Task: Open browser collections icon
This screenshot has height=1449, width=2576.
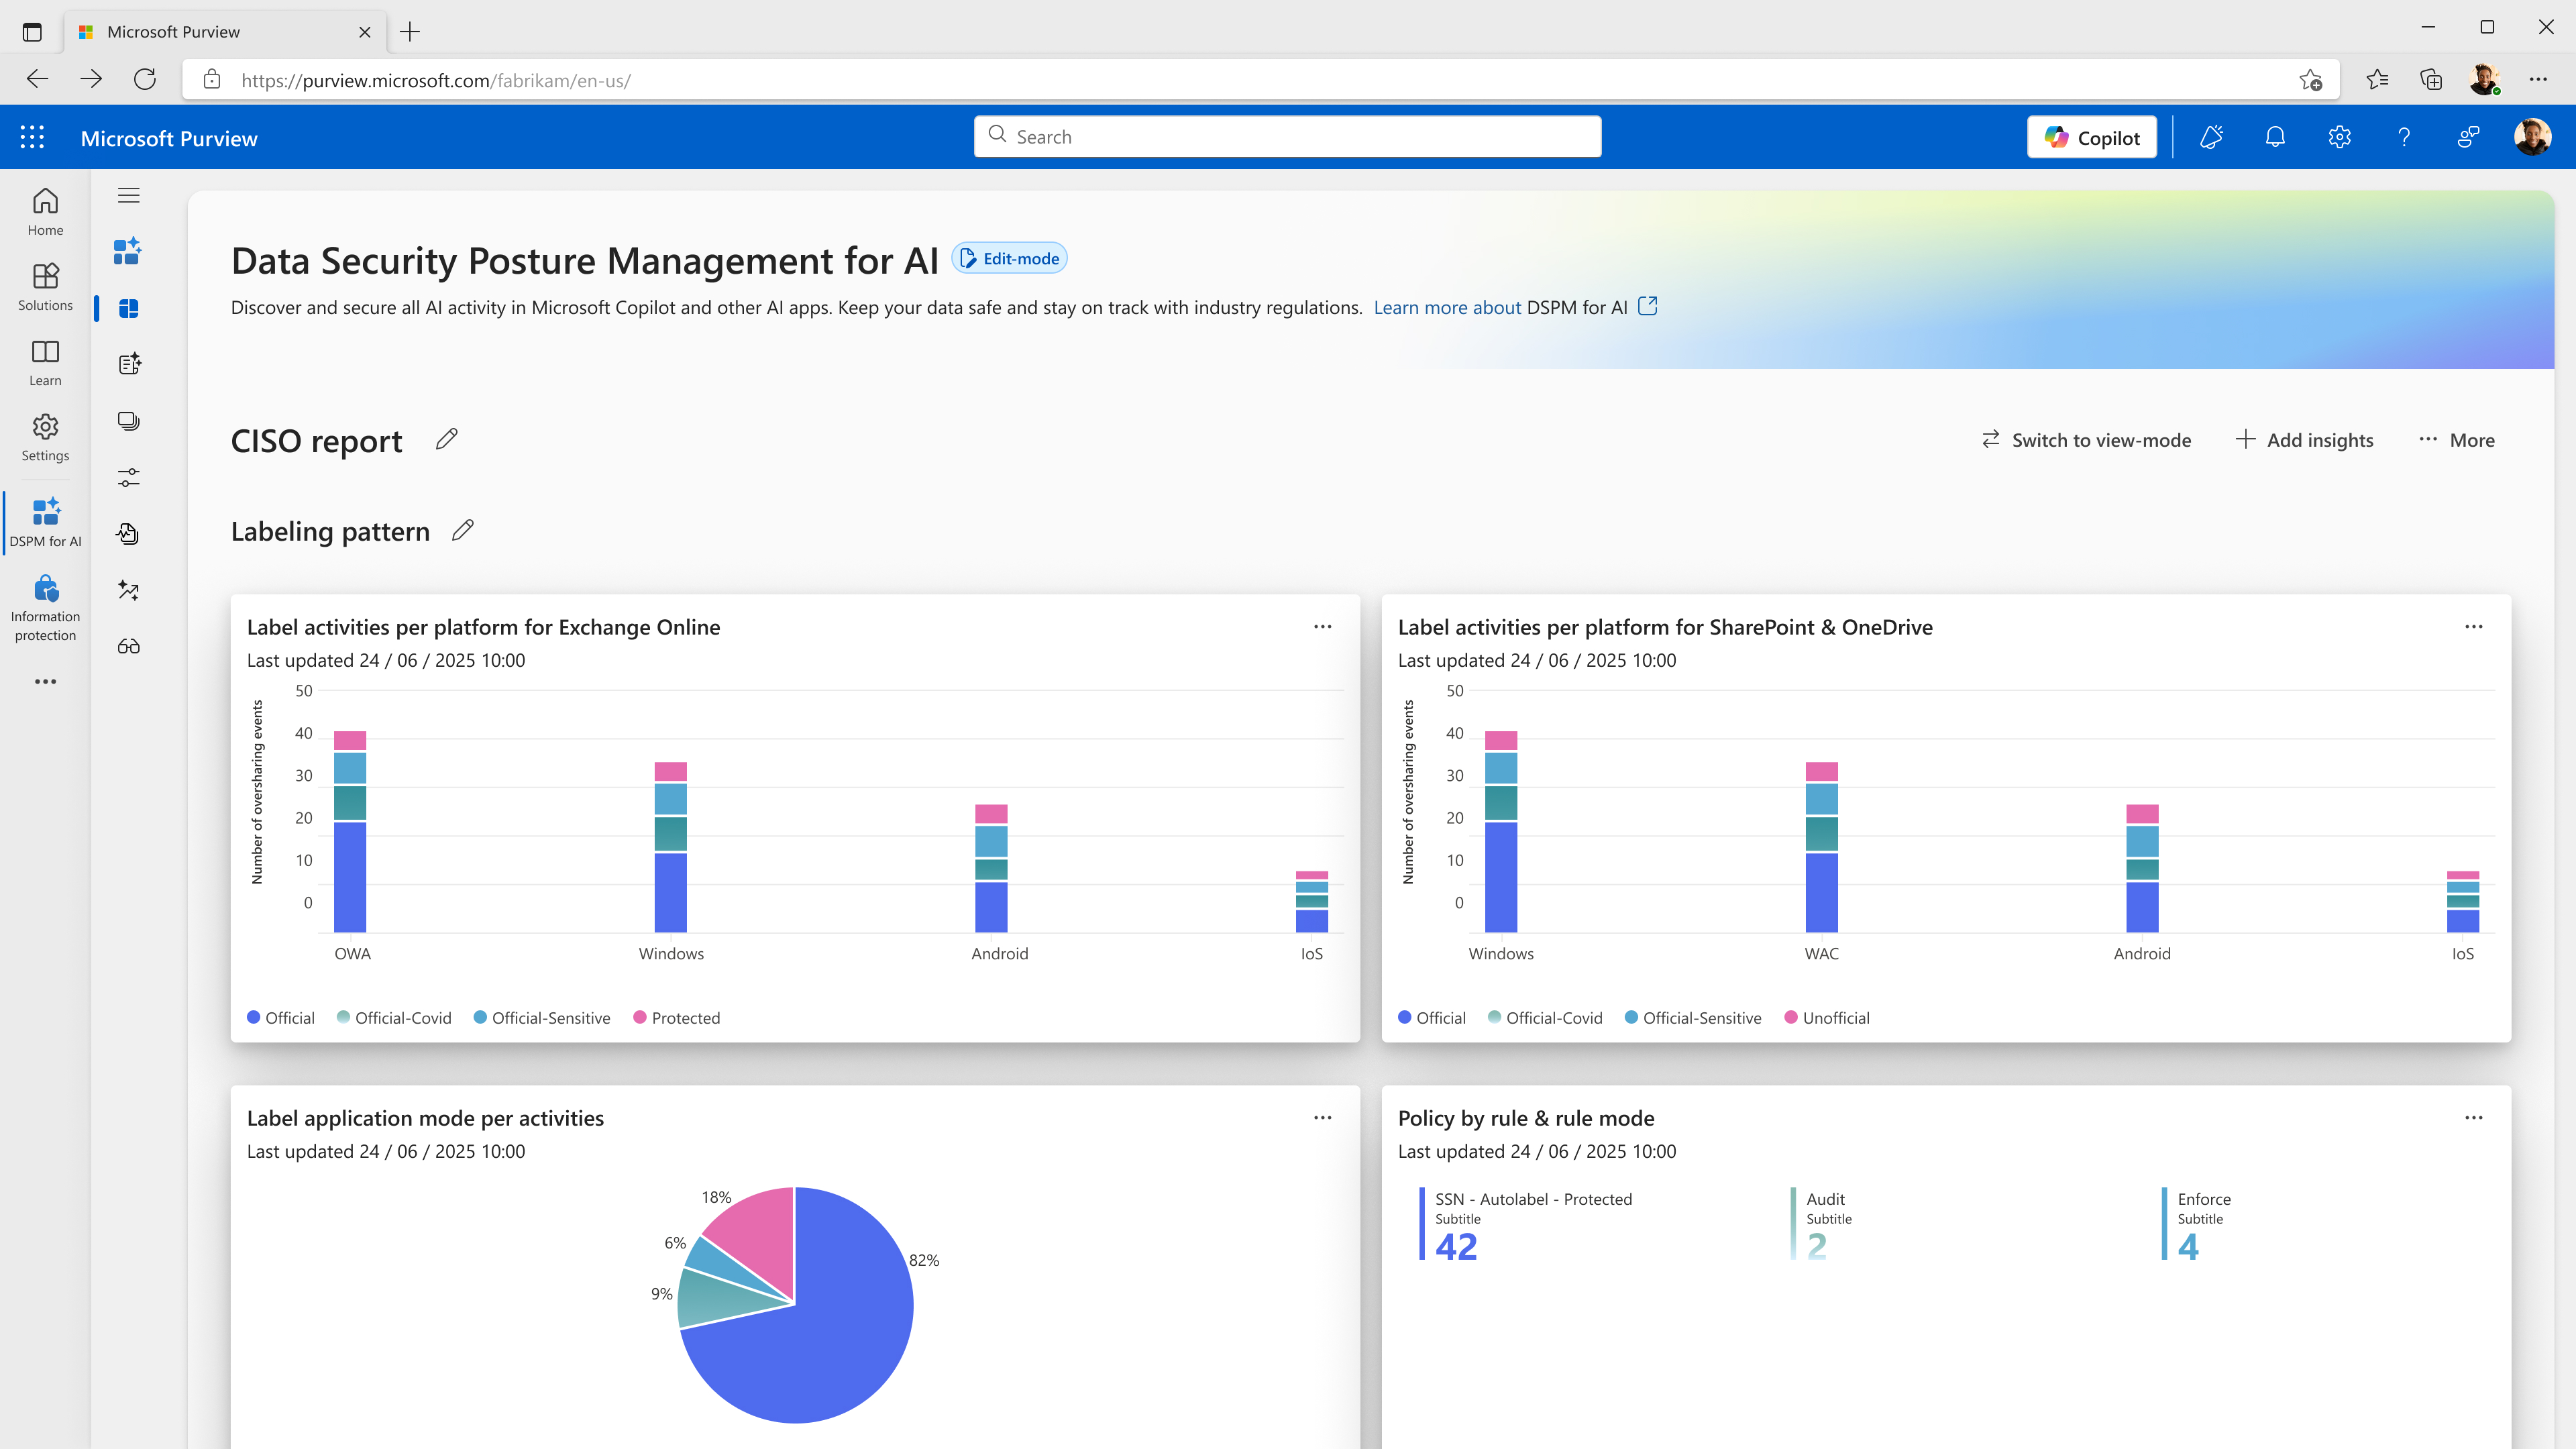Action: [2431, 79]
